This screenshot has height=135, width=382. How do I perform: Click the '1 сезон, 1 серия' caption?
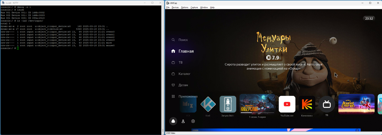pos(257,117)
